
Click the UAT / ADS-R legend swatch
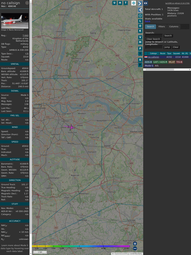coord(160,62)
